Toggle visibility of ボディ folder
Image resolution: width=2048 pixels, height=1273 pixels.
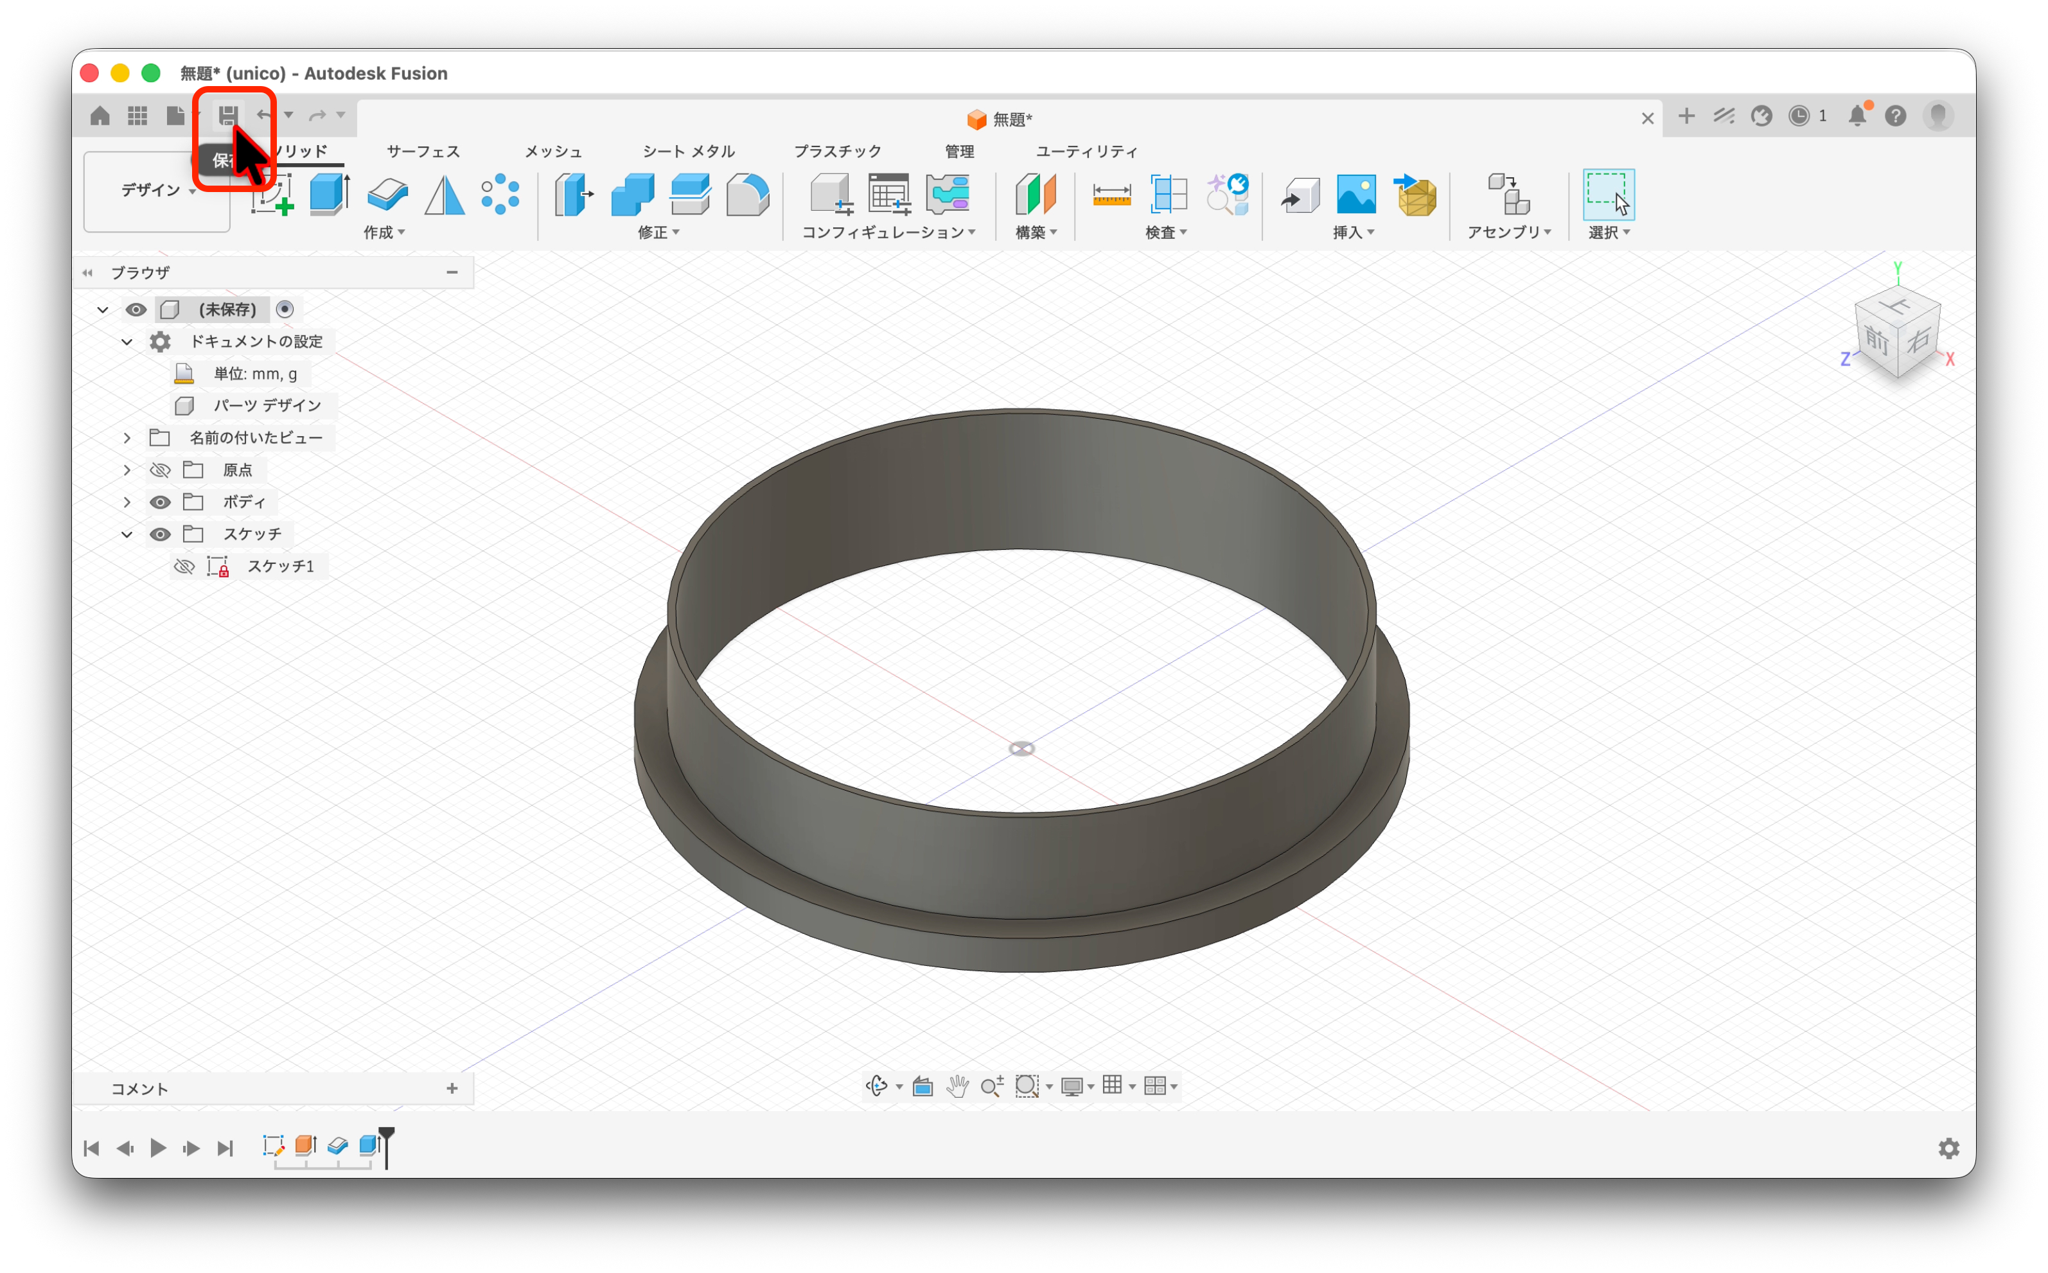tap(160, 503)
